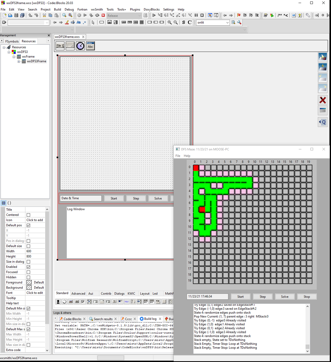Open compiler options via the gear toolbar icon
Viewport: 331px width, 362px height.
[x=79, y=15]
